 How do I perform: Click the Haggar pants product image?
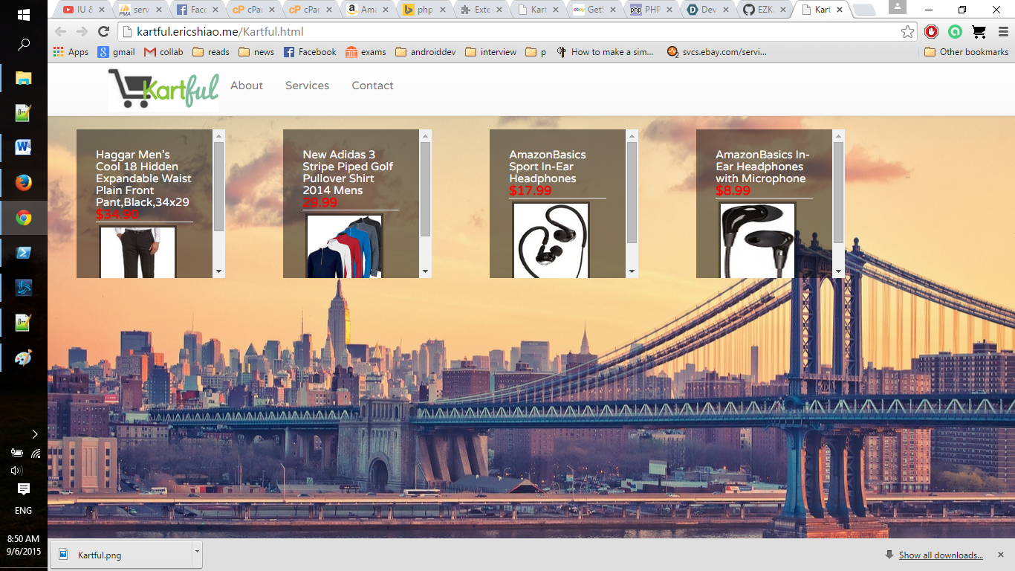[x=137, y=253]
